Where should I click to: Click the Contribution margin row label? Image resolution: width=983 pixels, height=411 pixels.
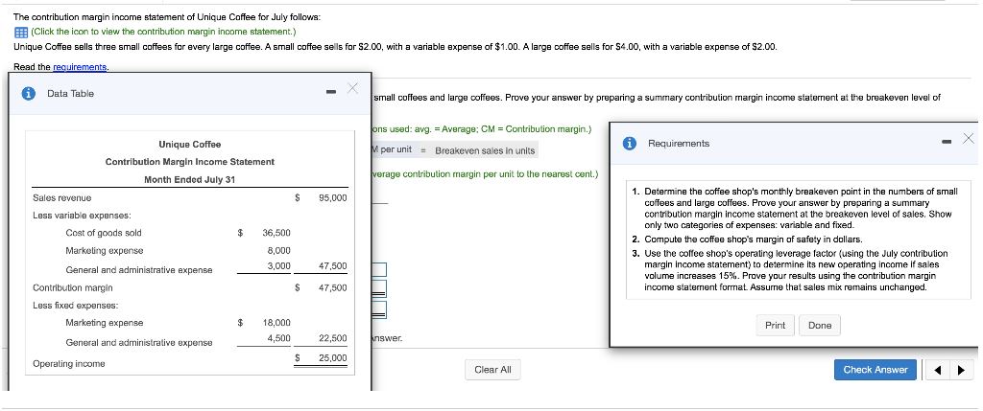(73, 288)
